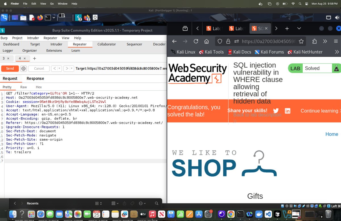Select the Firefox taskbar item with badge 2
The width and height of the screenshot is (341, 221).
click(87, 18)
